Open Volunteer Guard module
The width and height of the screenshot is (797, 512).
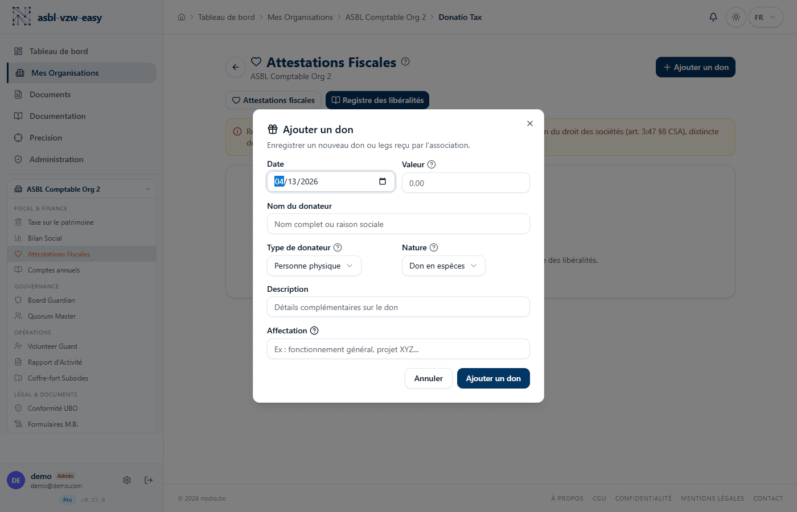click(x=81, y=346)
